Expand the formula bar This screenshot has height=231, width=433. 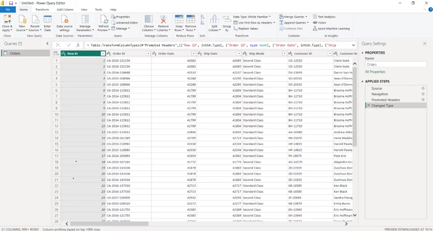click(x=354, y=45)
